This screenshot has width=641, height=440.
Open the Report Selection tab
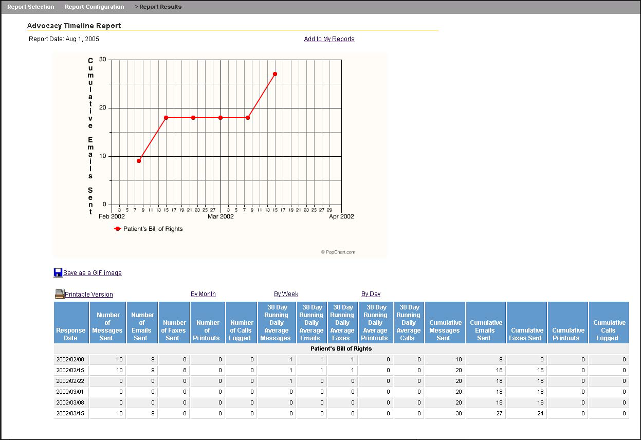click(x=31, y=7)
